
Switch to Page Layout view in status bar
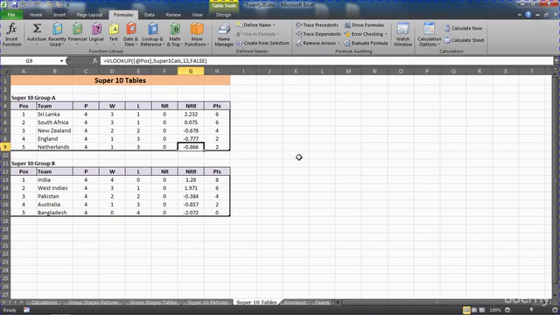coord(474,310)
